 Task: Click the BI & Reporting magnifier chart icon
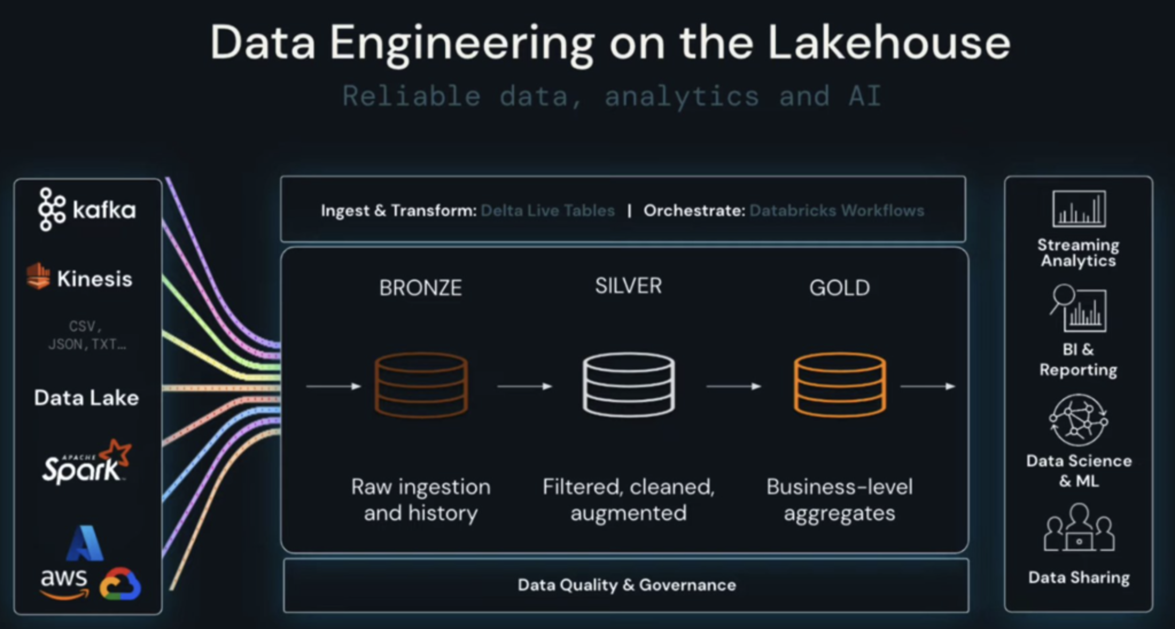coord(1079,309)
